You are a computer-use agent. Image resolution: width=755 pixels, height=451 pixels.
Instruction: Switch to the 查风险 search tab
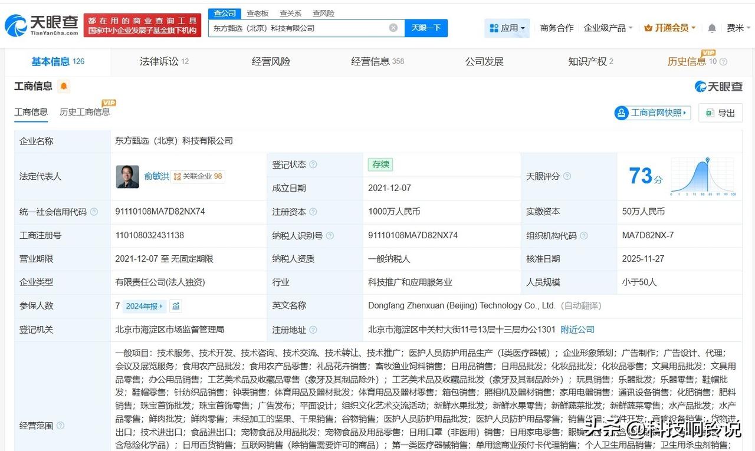[x=324, y=13]
